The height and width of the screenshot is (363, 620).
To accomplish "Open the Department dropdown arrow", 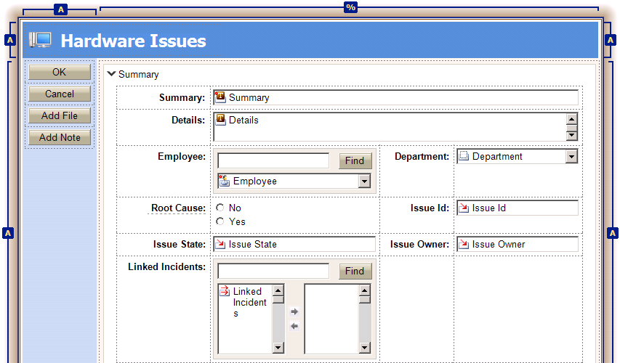I will [571, 157].
